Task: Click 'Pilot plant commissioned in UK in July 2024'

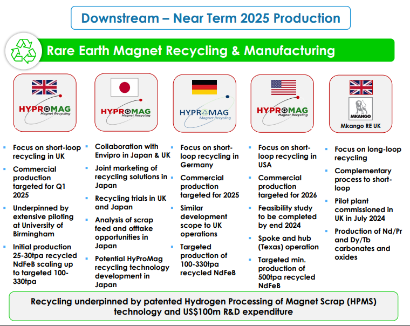Action: click(364, 209)
